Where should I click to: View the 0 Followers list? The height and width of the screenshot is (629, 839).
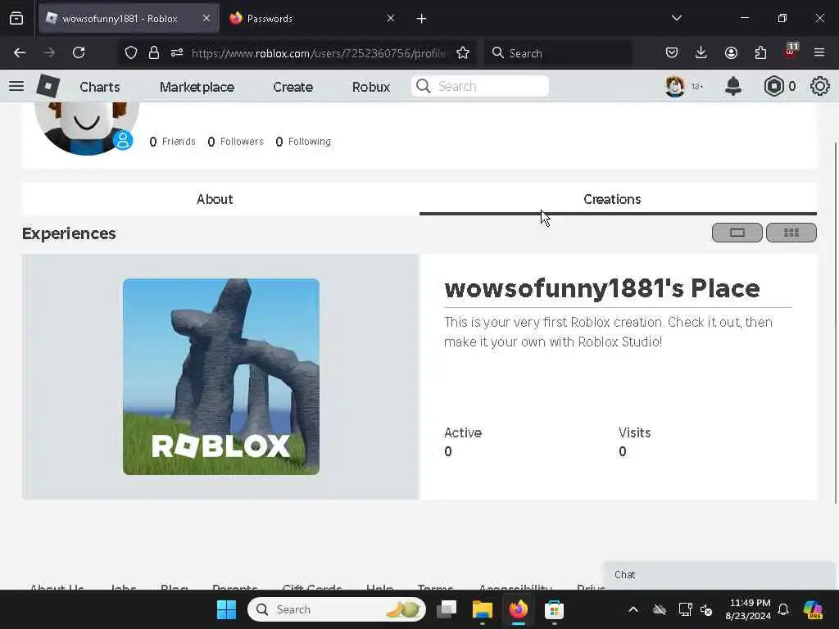point(235,142)
